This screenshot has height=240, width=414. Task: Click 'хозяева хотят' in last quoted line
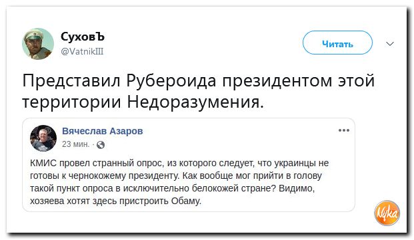[60, 201]
